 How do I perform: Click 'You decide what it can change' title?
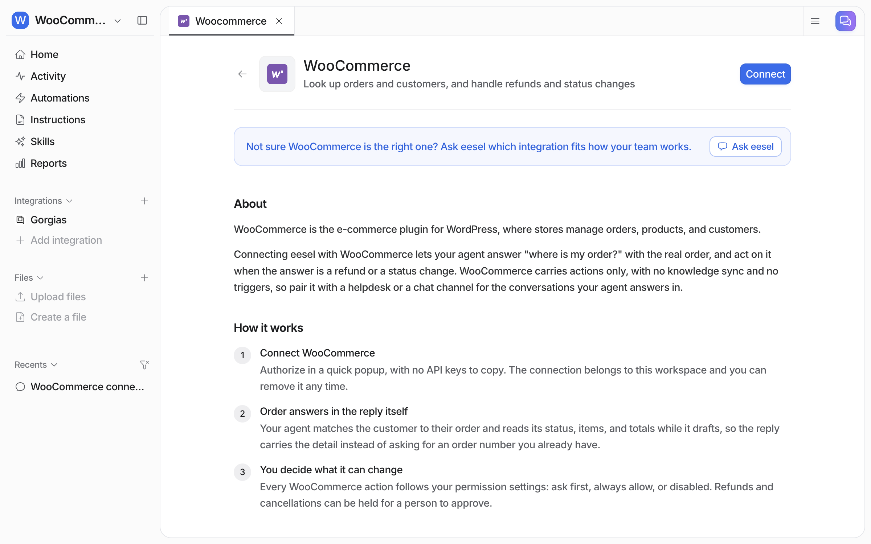[x=331, y=470]
